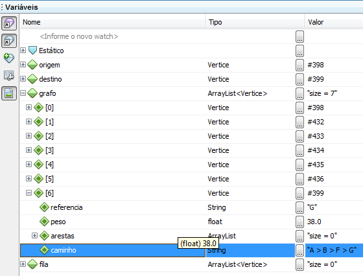Viewport: 363px width, 276px height.
Task: Click the top purple diamond sidebar icon
Action: click(9, 23)
